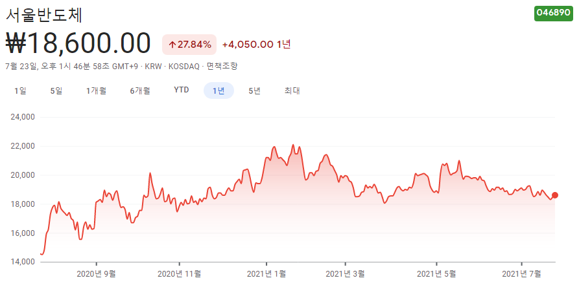Click the 2020년 9월 axis label
579x287 pixels.
click(97, 273)
